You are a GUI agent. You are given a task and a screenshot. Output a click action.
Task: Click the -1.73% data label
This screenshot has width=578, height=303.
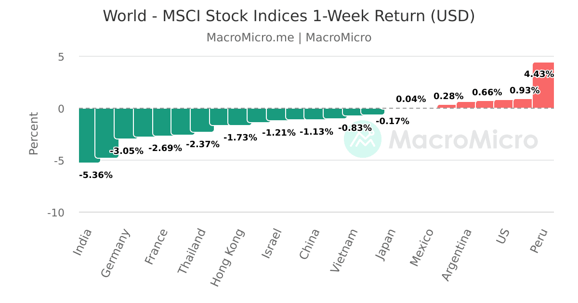(x=240, y=138)
